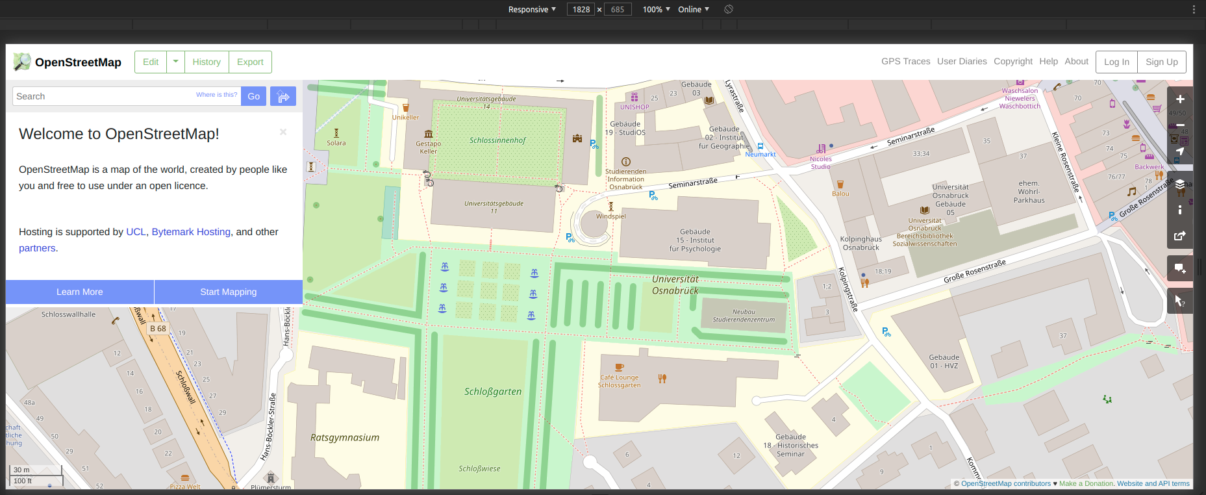Open the devtools three-dot options menu

coord(1194,9)
